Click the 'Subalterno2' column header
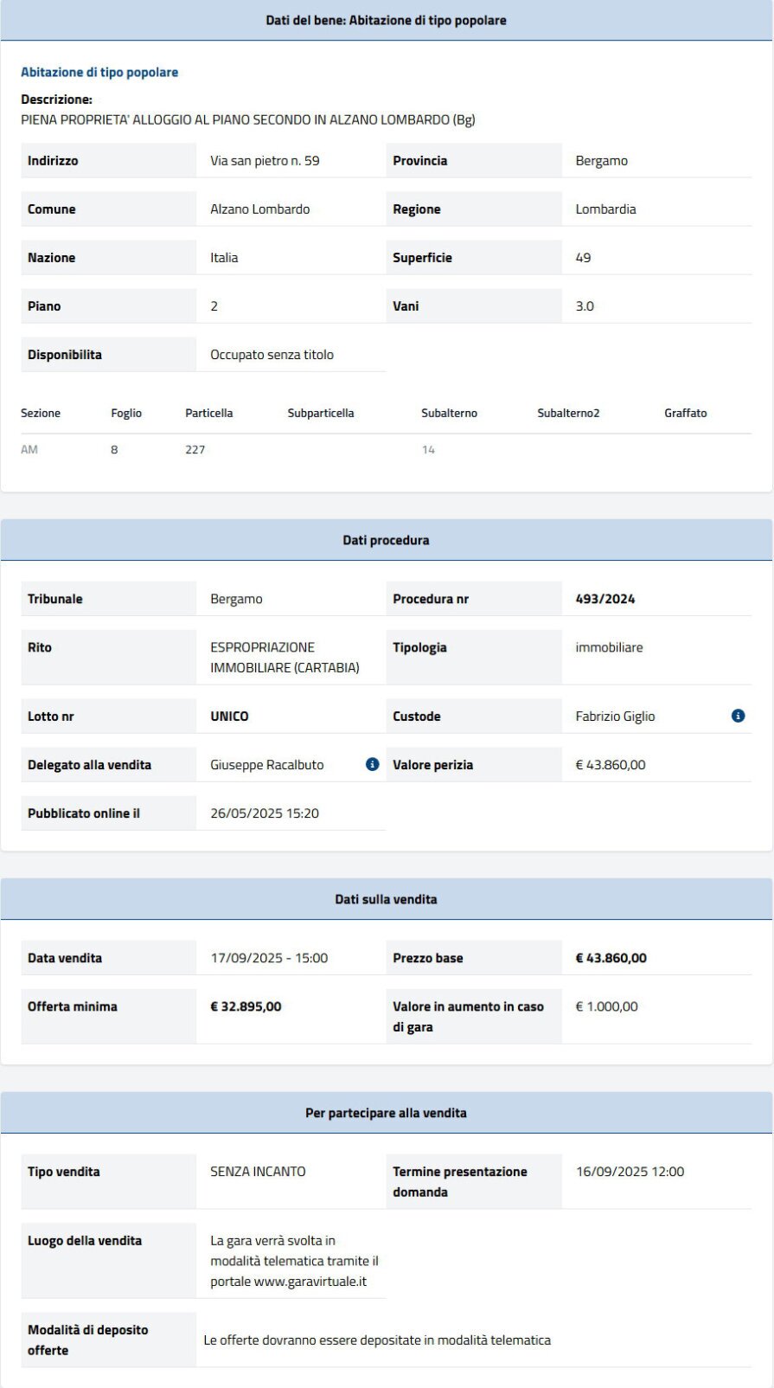The height and width of the screenshot is (1388, 774). 568,413
